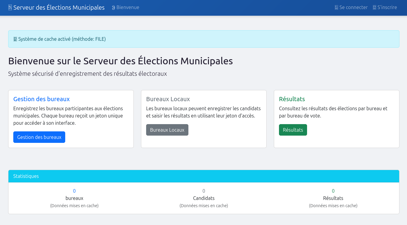
Task: Click the Gestion des bureaux card title
Action: (41, 99)
